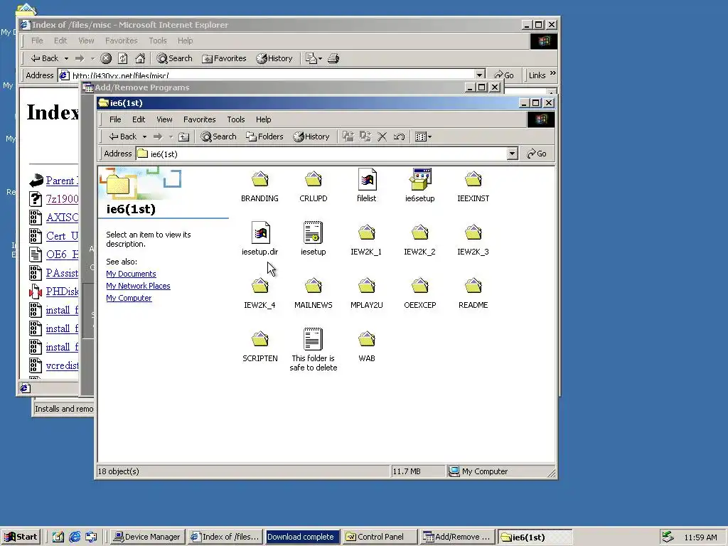The width and height of the screenshot is (728, 546).
Task: Click the Start button
Action: (x=21, y=537)
